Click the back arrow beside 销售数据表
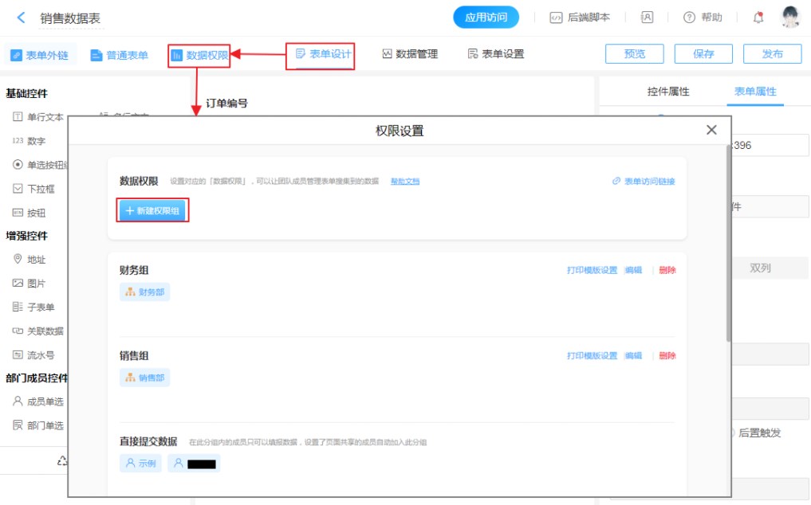The width and height of the screenshot is (811, 505). (21, 18)
